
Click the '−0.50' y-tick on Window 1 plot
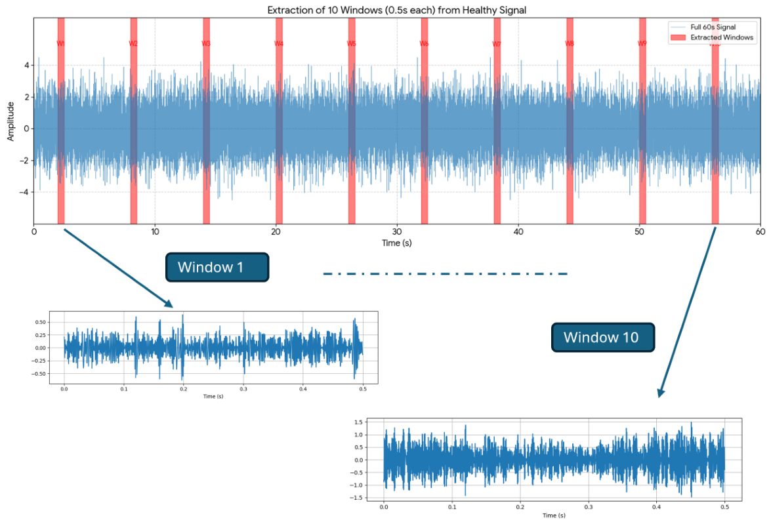click(x=39, y=374)
